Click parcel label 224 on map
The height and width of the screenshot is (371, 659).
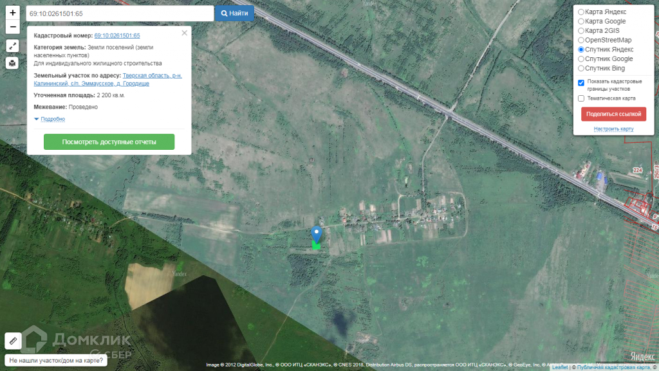point(638,170)
